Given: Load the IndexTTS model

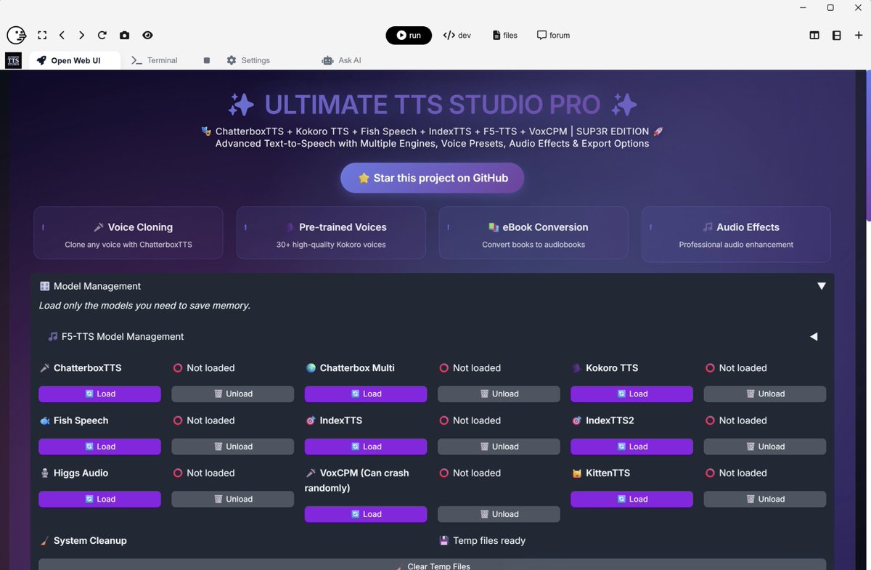Looking at the screenshot, I should [x=366, y=447].
